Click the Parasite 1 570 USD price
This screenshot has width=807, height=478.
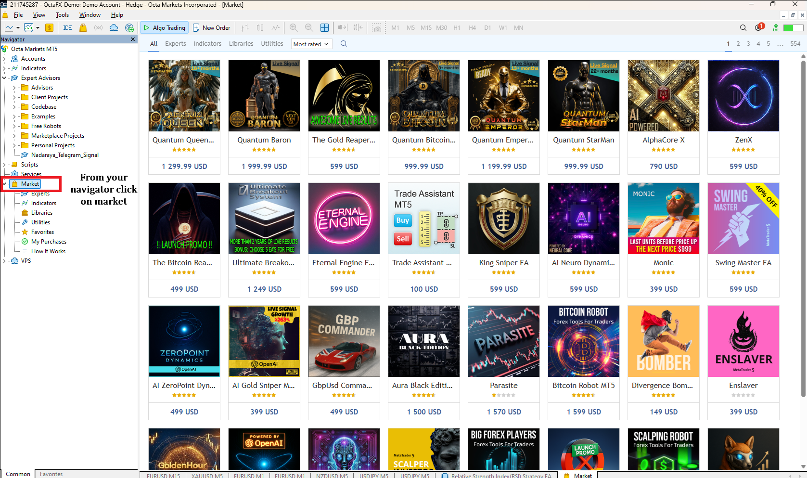pyautogui.click(x=504, y=412)
